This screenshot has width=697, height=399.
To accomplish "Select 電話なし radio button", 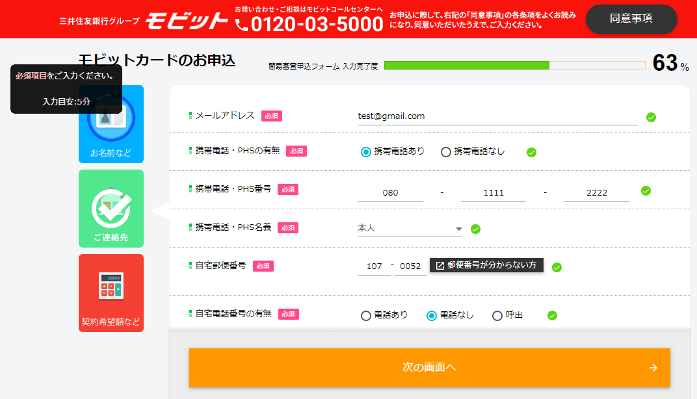I will [432, 315].
